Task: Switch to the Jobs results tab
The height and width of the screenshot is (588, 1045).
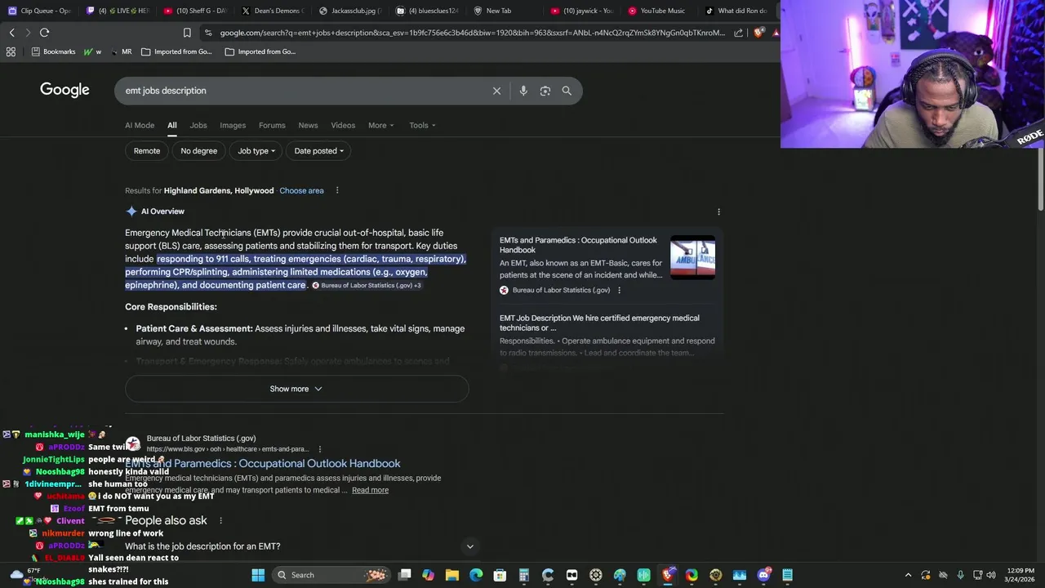Action: tap(198, 125)
